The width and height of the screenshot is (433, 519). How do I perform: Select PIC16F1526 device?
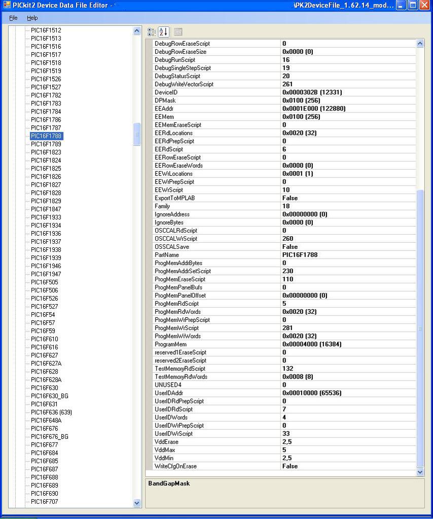(46, 79)
